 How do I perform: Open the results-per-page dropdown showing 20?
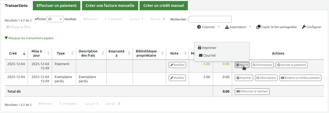[x=55, y=19]
